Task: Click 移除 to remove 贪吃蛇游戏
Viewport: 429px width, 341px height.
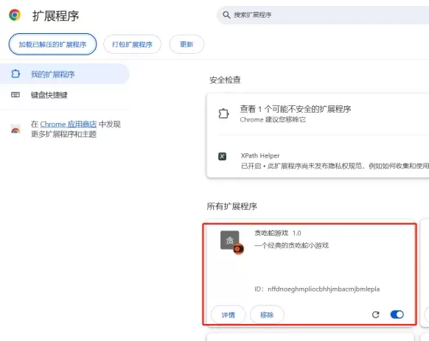Action: [x=267, y=315]
